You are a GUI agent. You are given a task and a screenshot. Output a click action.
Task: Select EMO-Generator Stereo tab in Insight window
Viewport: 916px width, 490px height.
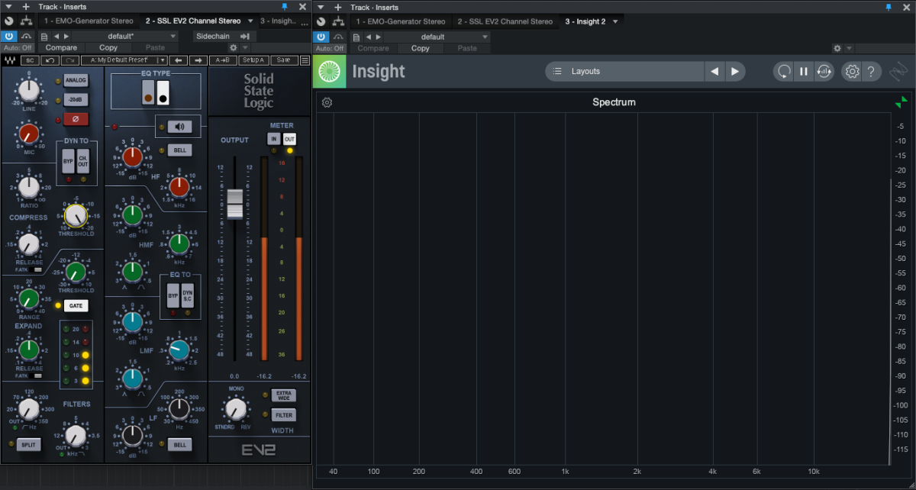pos(401,21)
